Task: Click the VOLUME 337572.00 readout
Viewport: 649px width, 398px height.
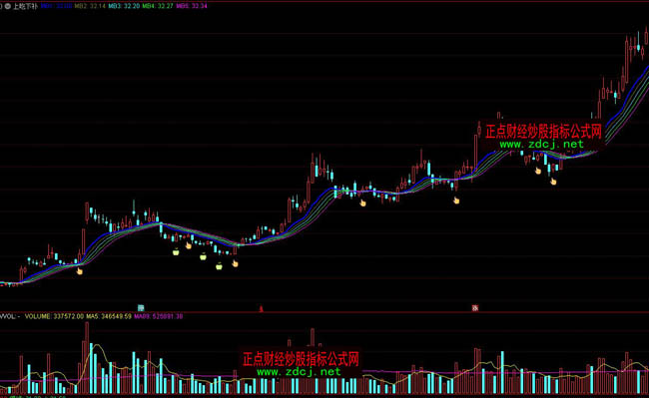Action: (x=54, y=316)
